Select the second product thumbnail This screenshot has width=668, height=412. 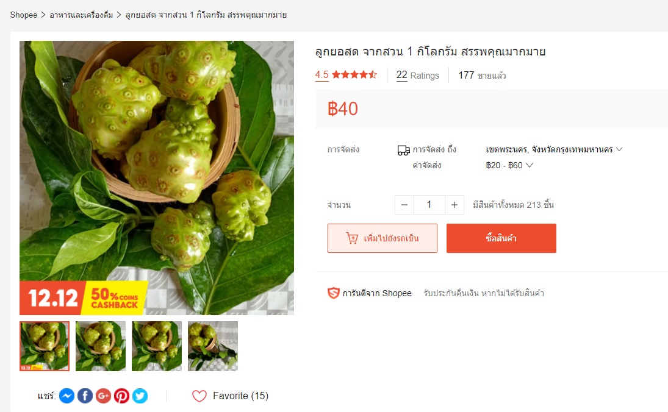(101, 346)
